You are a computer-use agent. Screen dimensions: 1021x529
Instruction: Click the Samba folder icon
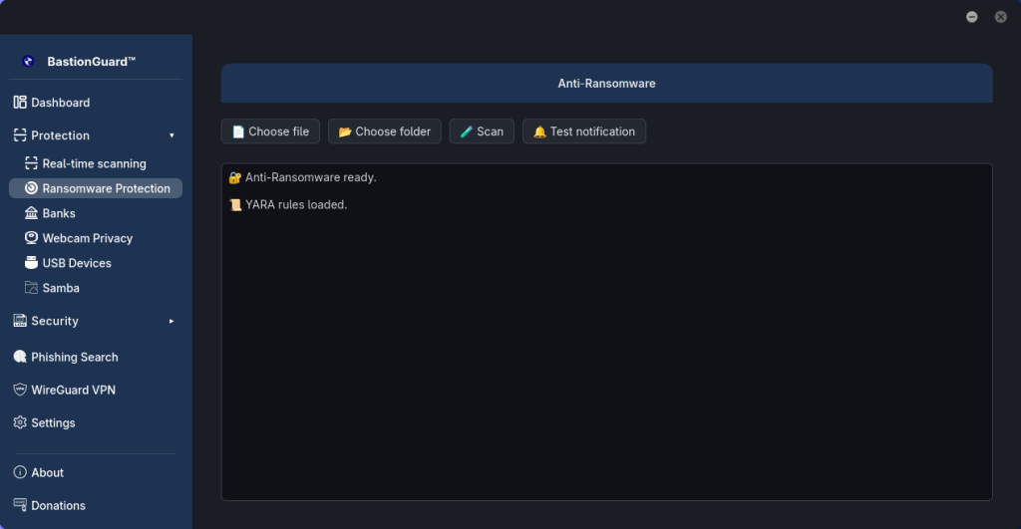pyautogui.click(x=31, y=287)
